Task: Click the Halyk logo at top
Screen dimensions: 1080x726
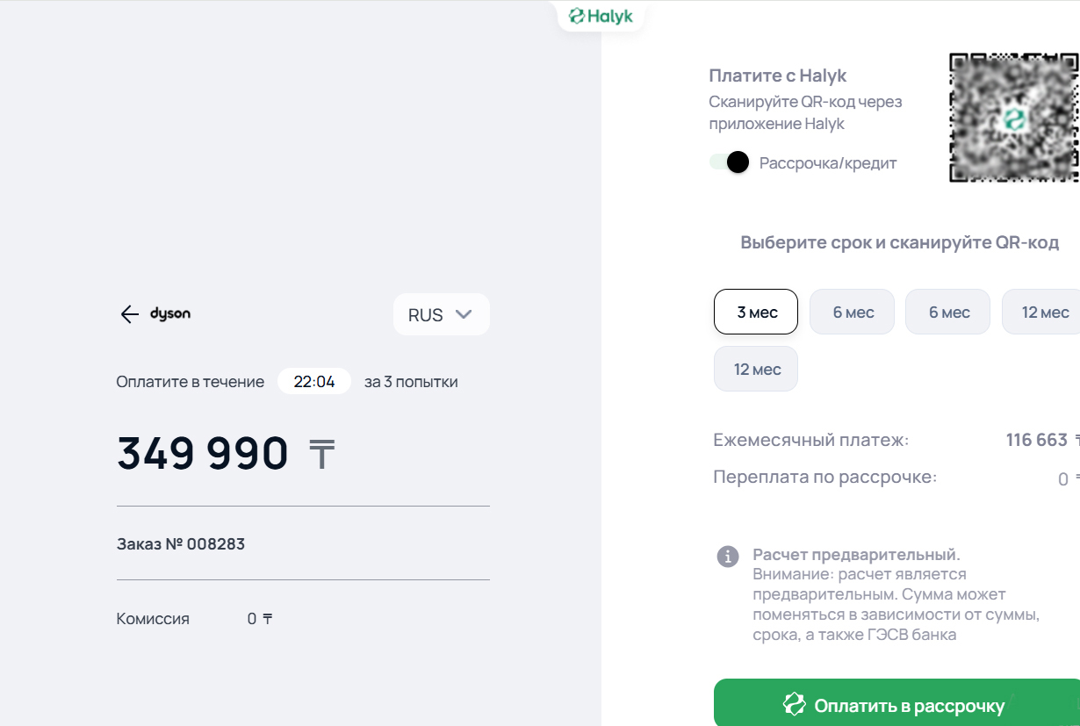Action: (x=601, y=16)
